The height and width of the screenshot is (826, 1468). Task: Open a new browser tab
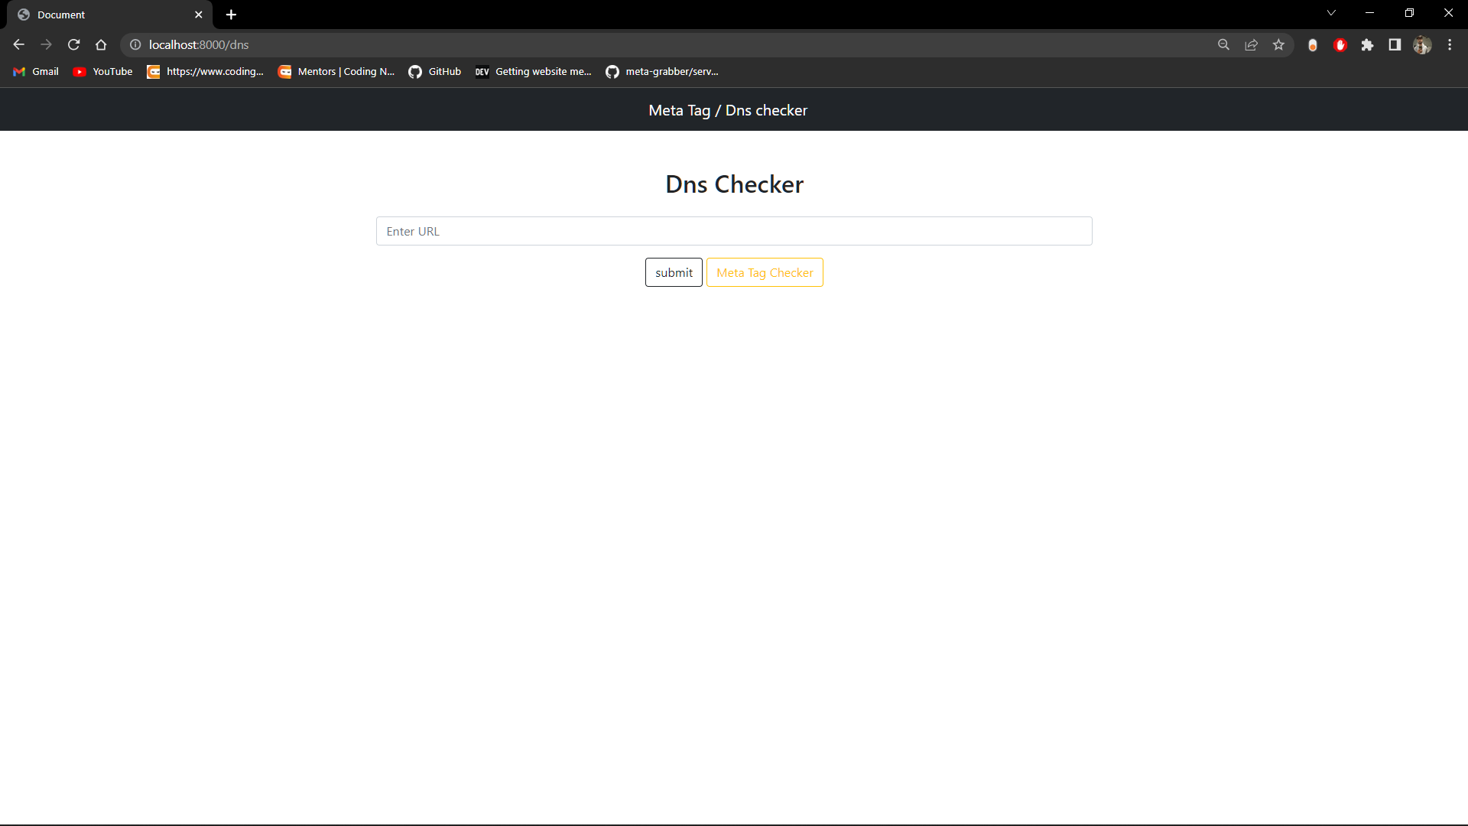click(231, 15)
